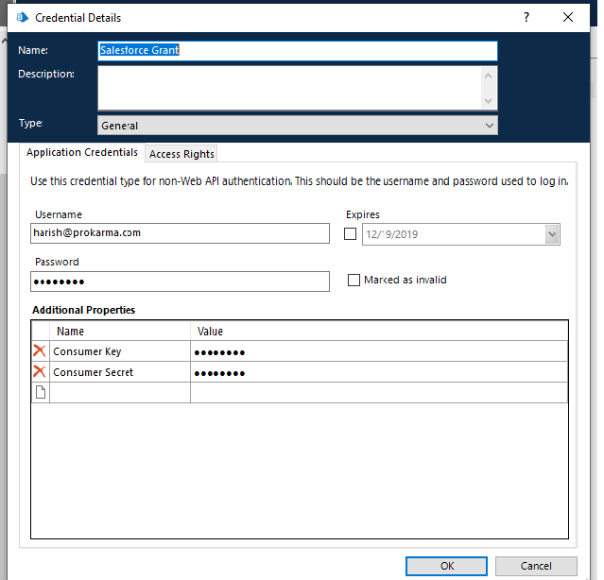Enable the Expires checkbox
This screenshot has height=580, width=604.
click(x=351, y=234)
